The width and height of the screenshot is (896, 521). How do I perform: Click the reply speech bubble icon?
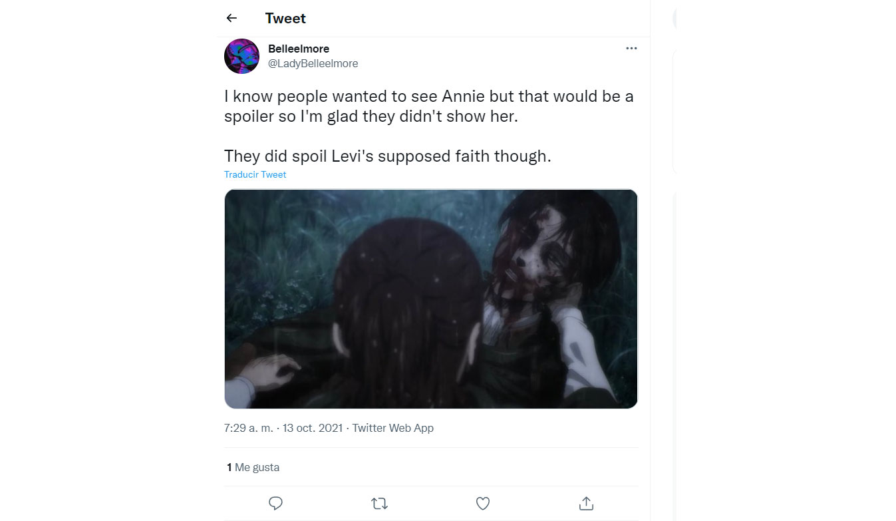click(x=276, y=503)
